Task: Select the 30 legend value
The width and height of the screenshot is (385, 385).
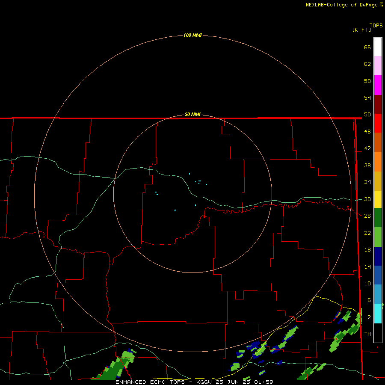Action: [367, 199]
